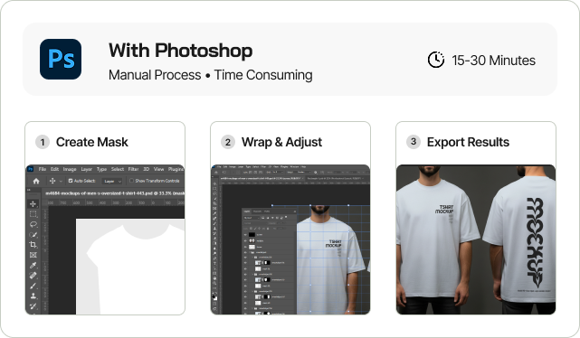Image resolution: width=580 pixels, height=338 pixels.
Task: Open the Auto-Select Layer dropdown
Action: [x=112, y=181]
